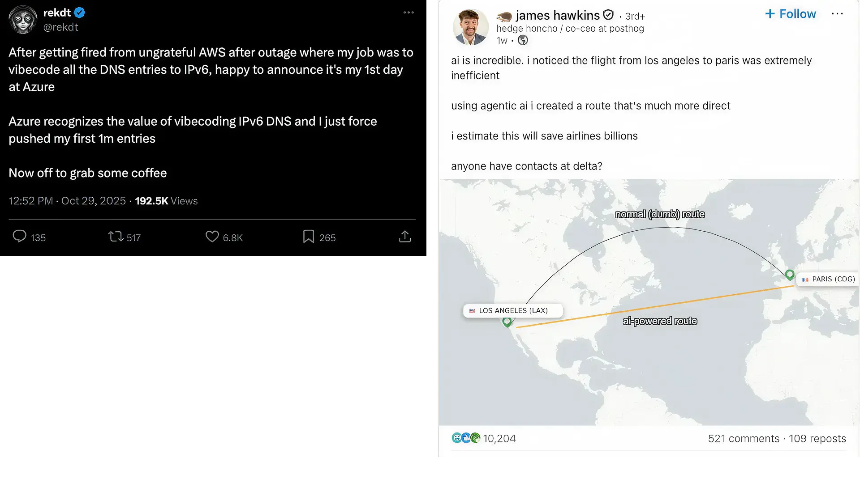Click the share icon on the tweet
This screenshot has width=860, height=483.
click(x=404, y=236)
